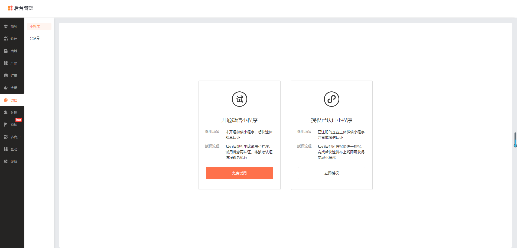Click 授权流程 label in trial card
Image resolution: width=517 pixels, height=248 pixels.
coord(212,146)
